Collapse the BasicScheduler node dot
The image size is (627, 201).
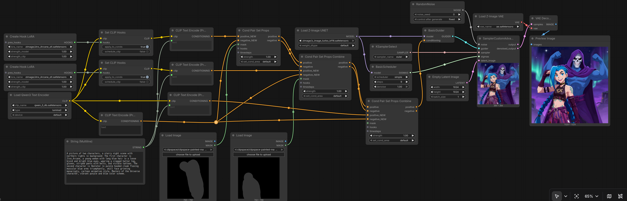click(x=373, y=67)
